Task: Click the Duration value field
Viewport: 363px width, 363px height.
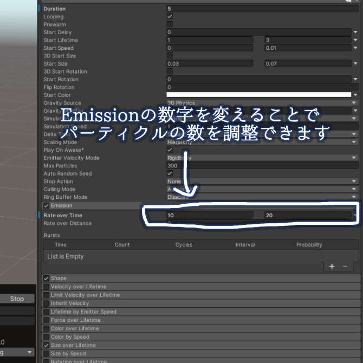Action: pyautogui.click(x=263, y=9)
